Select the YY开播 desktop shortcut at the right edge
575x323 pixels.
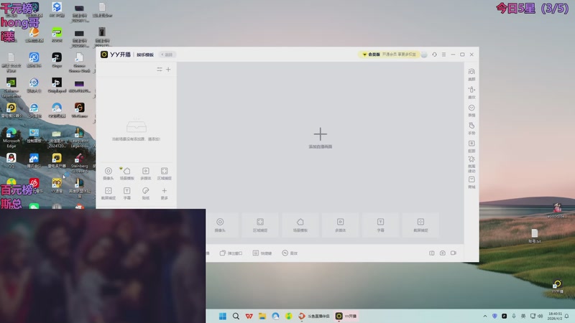[558, 286]
